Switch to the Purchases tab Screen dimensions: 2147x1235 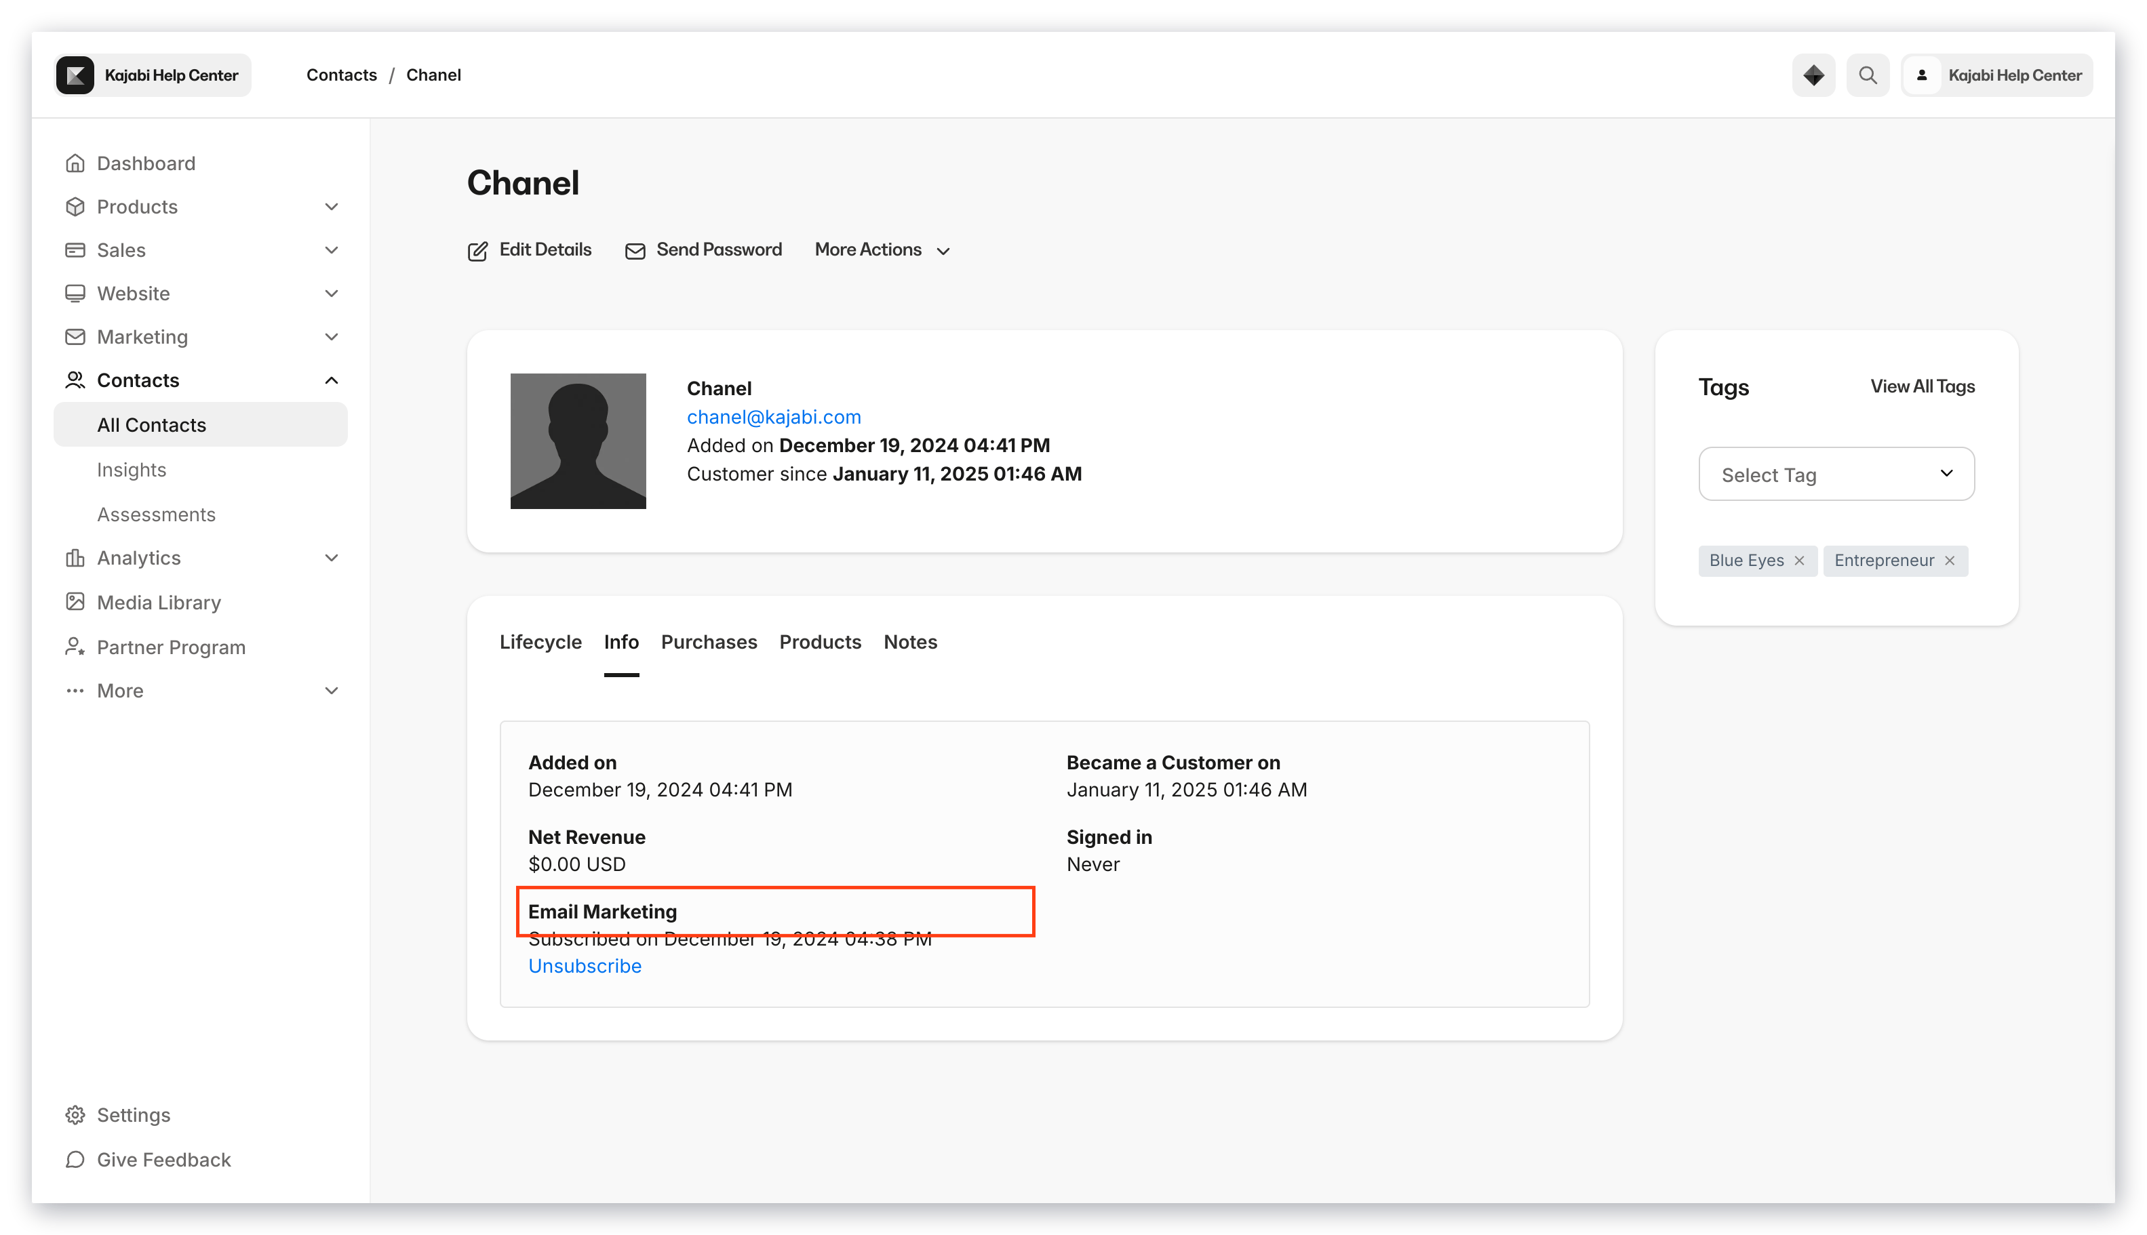(x=709, y=641)
